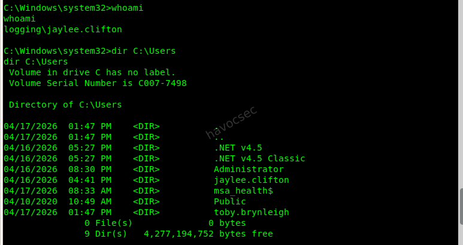
Task: Click the Administrator directory name
Action: (x=249, y=169)
